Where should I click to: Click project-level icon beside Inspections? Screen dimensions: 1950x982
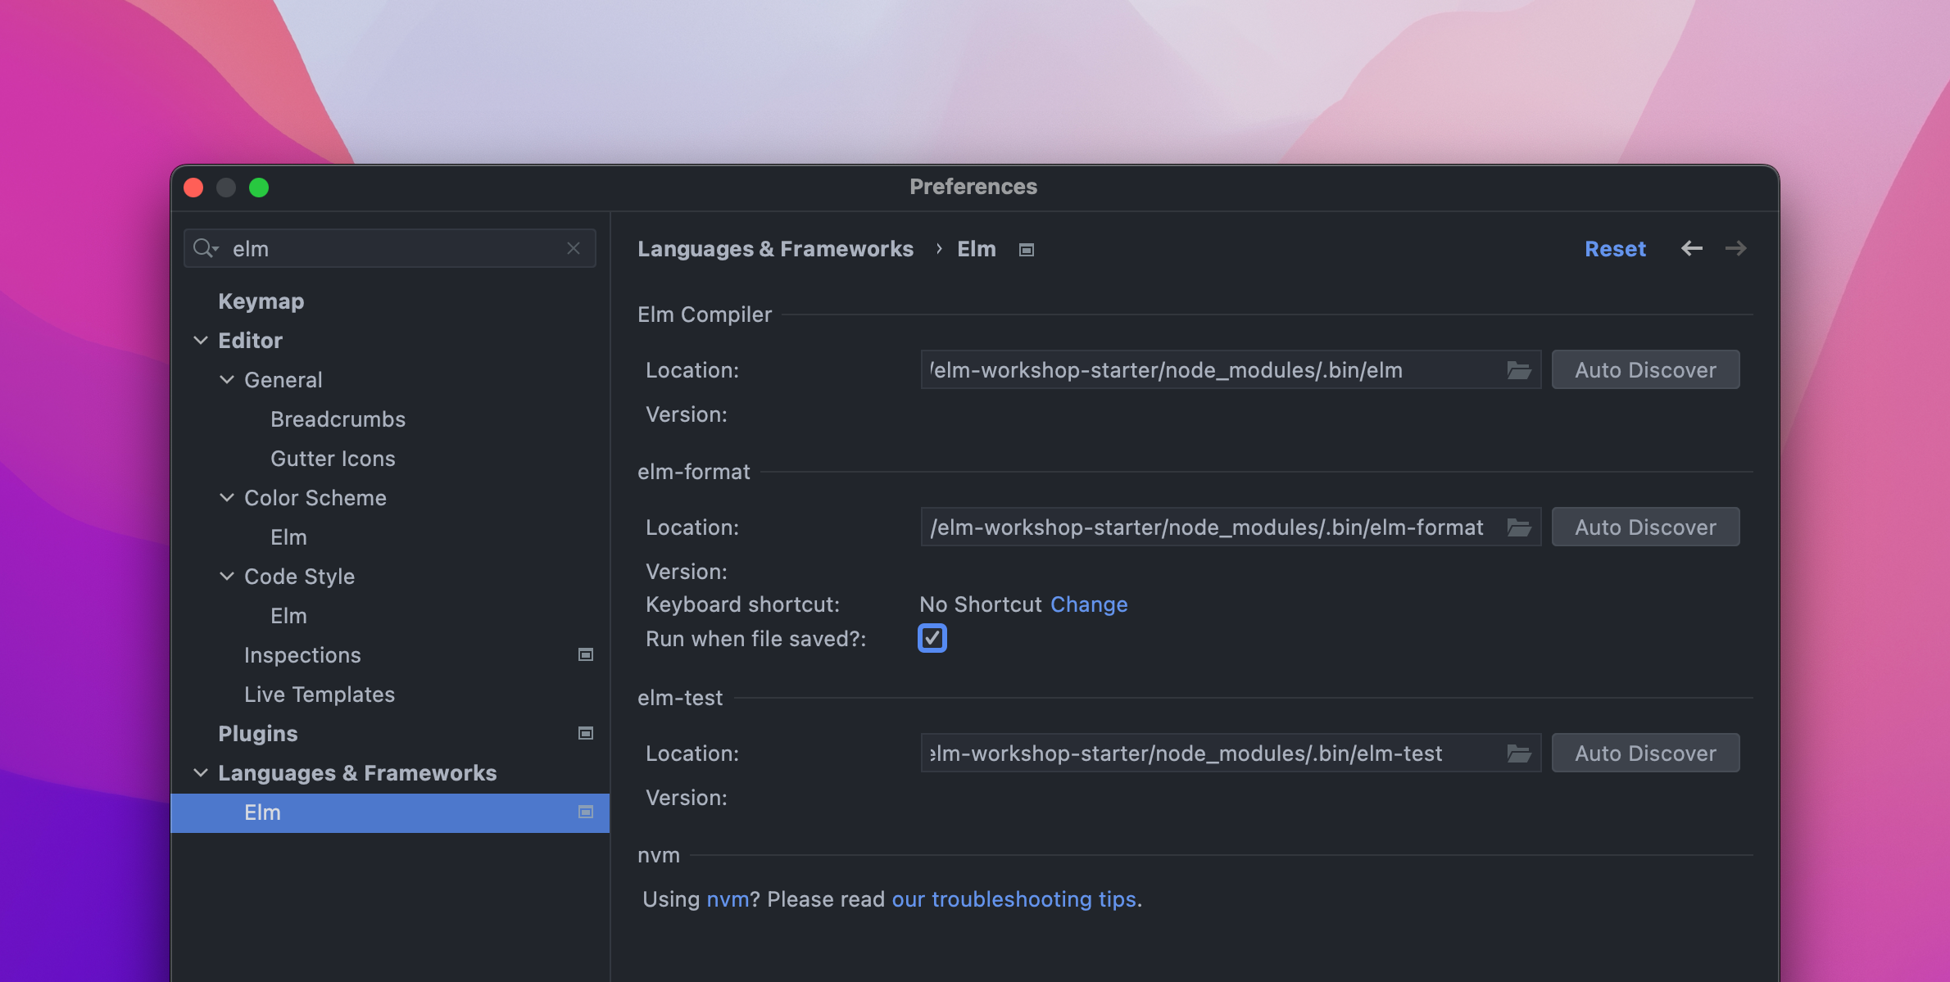click(x=586, y=654)
